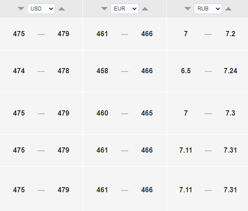Viewport: 248px width, 211px height.
Task: Select the first row USD buy rate 475
Action: (x=19, y=34)
